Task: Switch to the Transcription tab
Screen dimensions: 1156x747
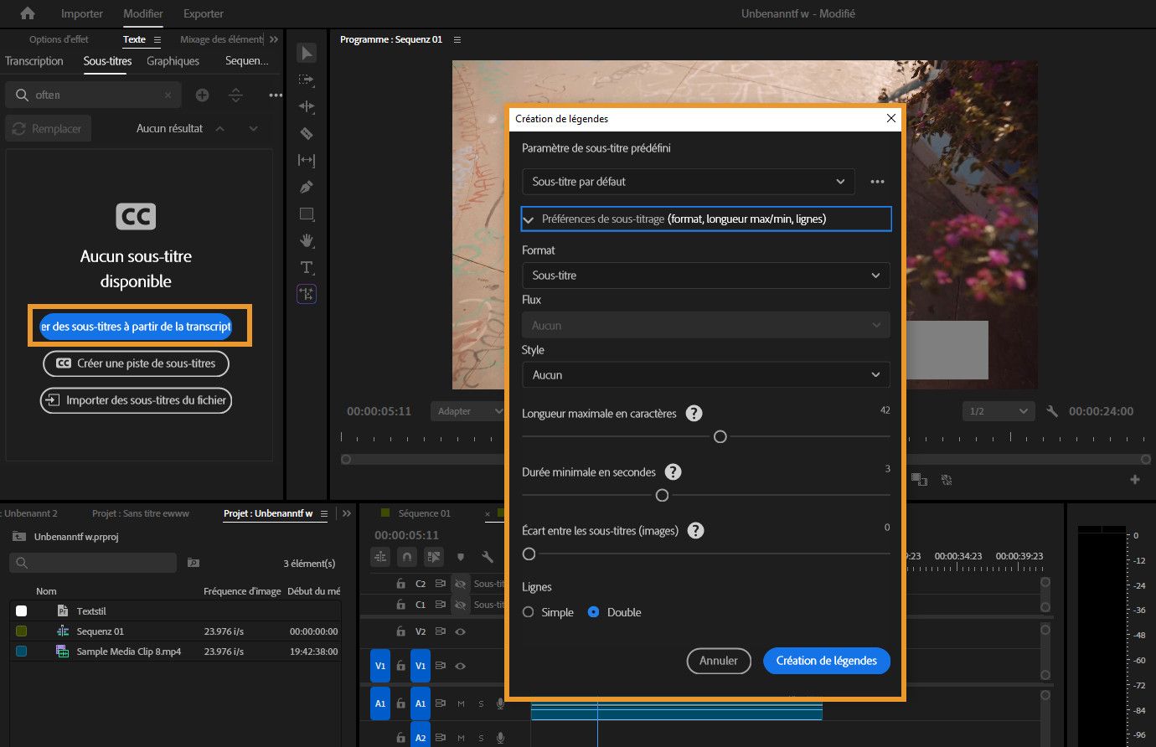Action: (x=34, y=61)
